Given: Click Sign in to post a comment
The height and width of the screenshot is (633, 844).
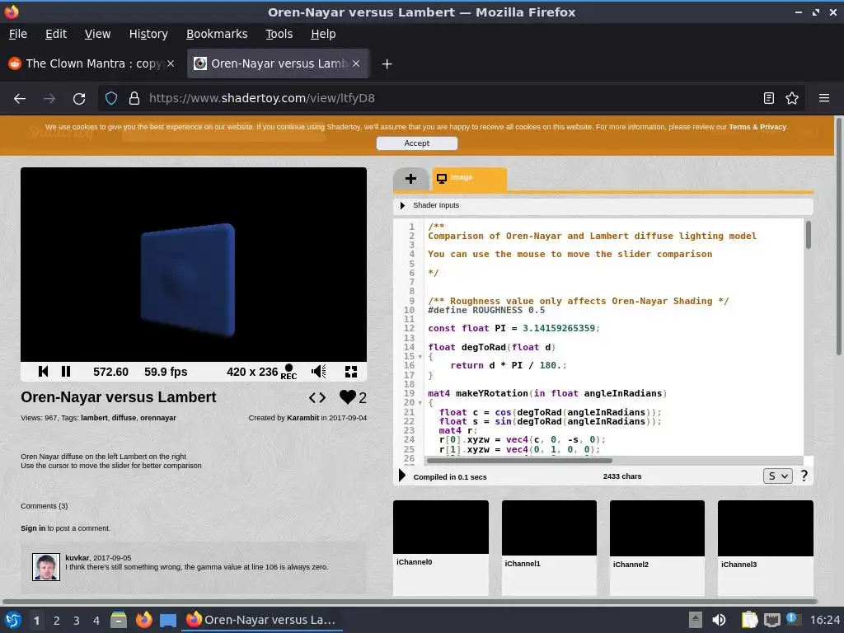Looking at the screenshot, I should (33, 528).
